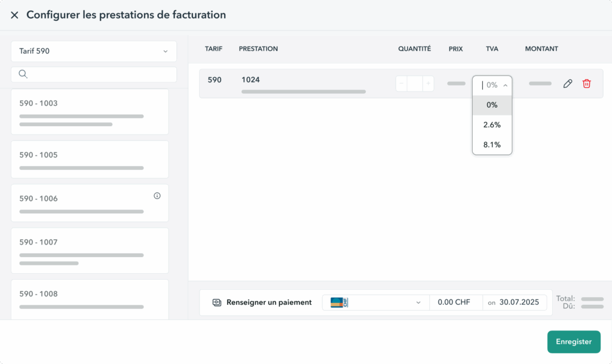Click the Total label
The image size is (612, 364).
coord(565,298)
